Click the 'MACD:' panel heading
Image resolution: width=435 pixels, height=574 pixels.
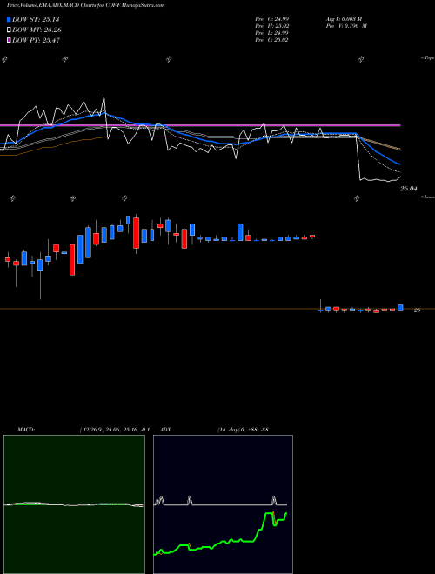tap(25, 430)
